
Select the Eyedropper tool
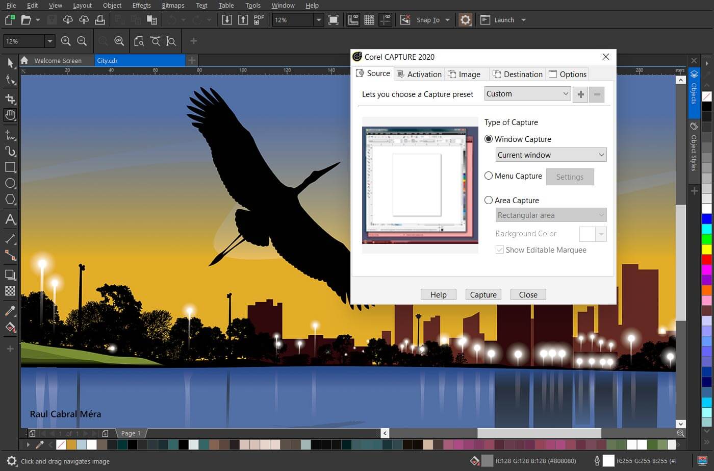[x=10, y=311]
